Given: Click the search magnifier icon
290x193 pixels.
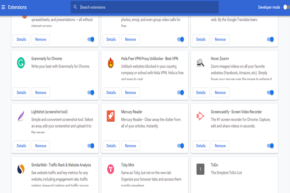Looking at the screenshot, I should [75, 7].
